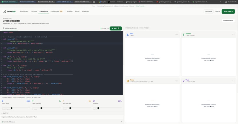Open the Pricing page

pos(70,11)
